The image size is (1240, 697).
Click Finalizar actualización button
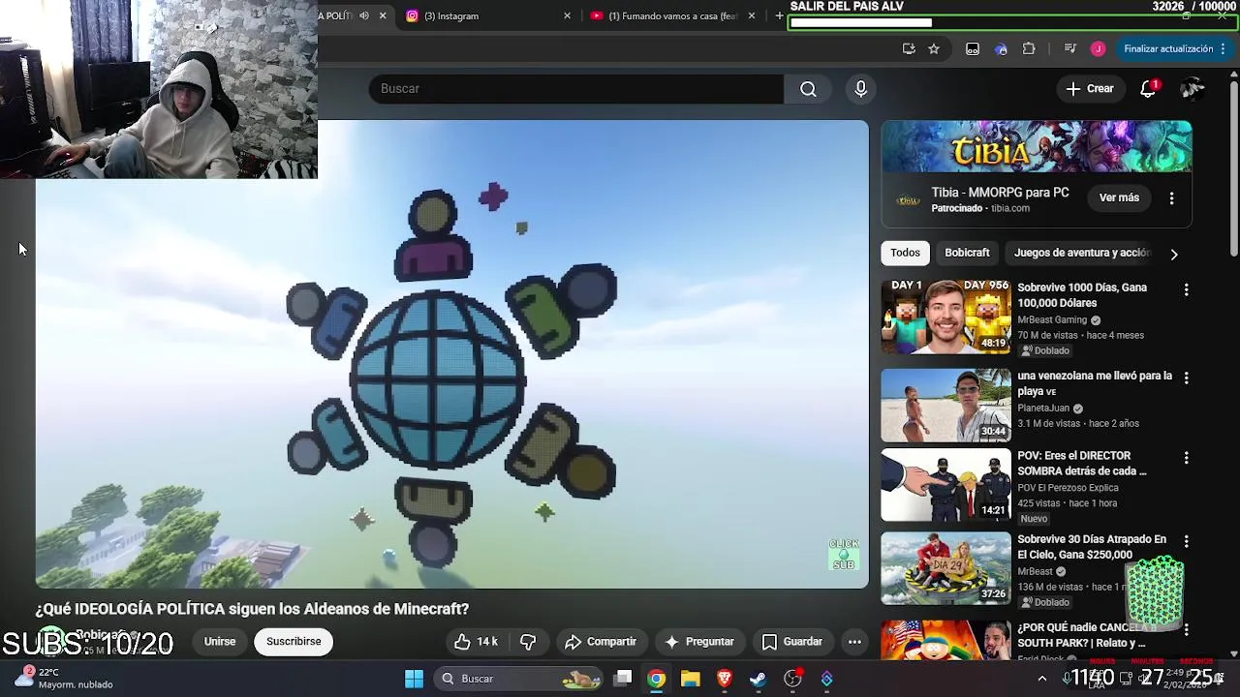point(1174,48)
